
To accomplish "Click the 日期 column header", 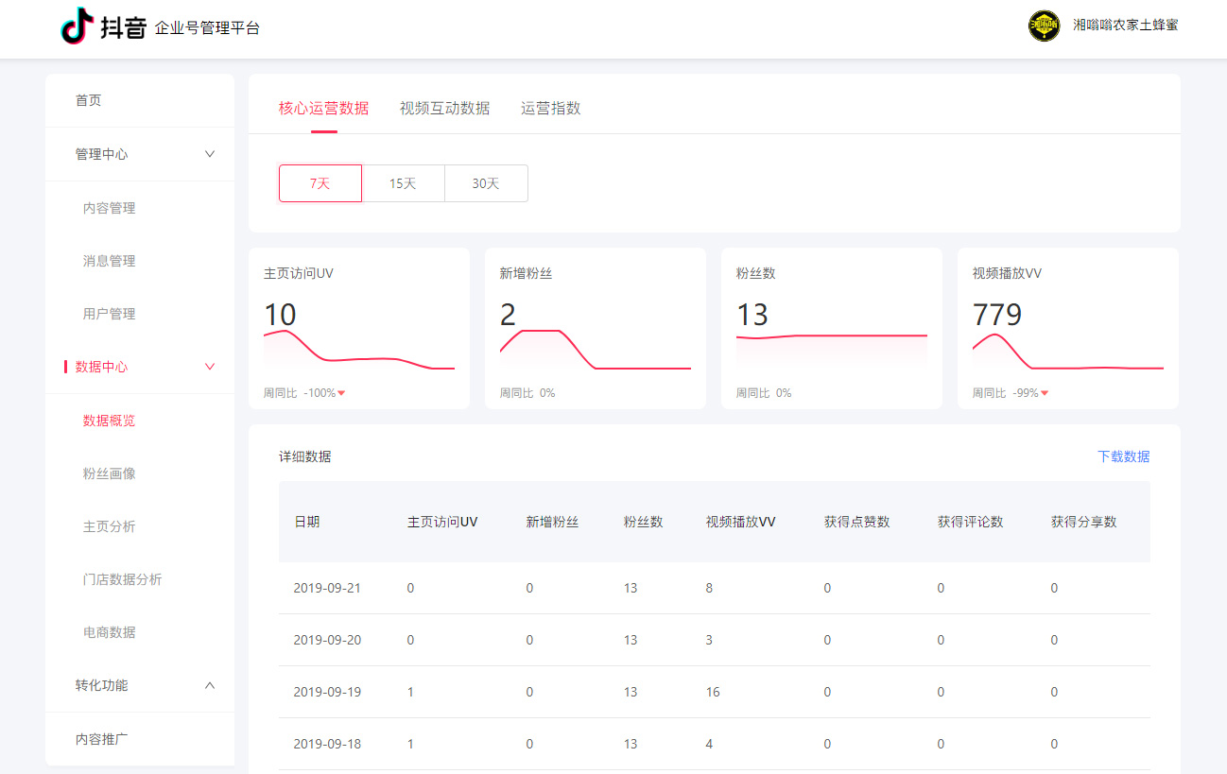I will pyautogui.click(x=306, y=522).
